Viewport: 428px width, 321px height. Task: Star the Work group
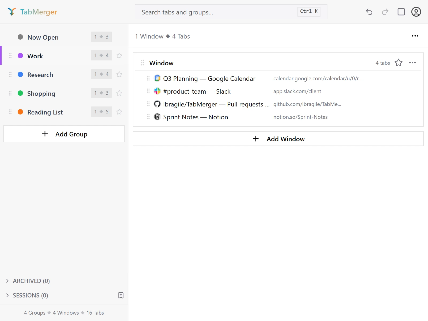pos(119,56)
